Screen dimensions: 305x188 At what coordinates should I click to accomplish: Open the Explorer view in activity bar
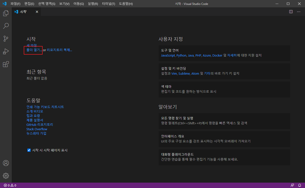pyautogui.click(x=6, y=13)
